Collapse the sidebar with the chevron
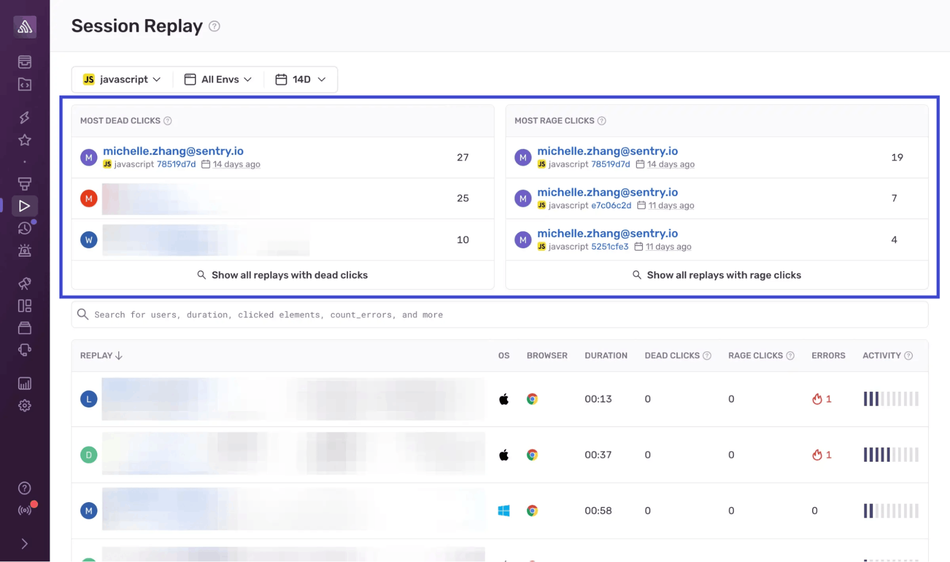The width and height of the screenshot is (950, 562). (24, 543)
